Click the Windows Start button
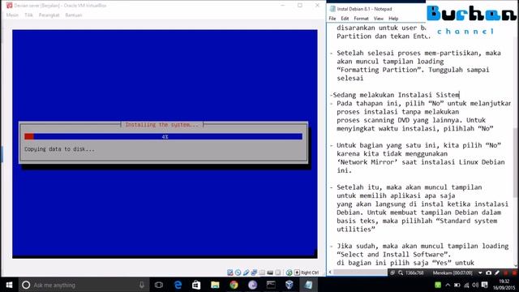The width and height of the screenshot is (519, 292). click(x=9, y=285)
